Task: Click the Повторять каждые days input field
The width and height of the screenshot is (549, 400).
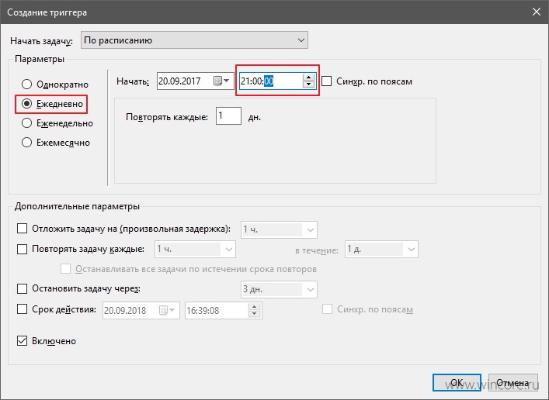Action: [228, 116]
